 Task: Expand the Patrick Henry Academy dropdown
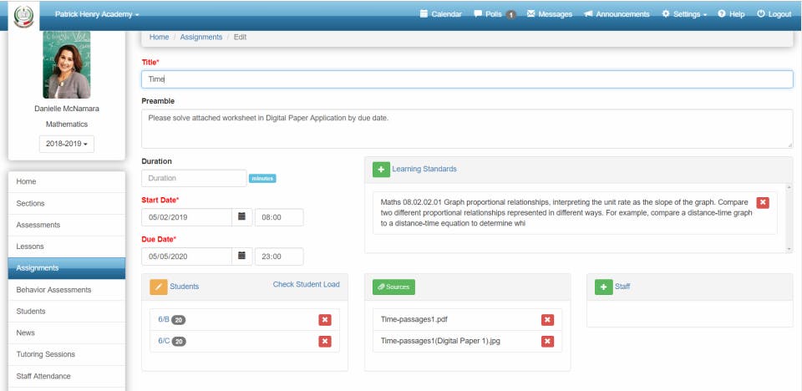click(97, 15)
